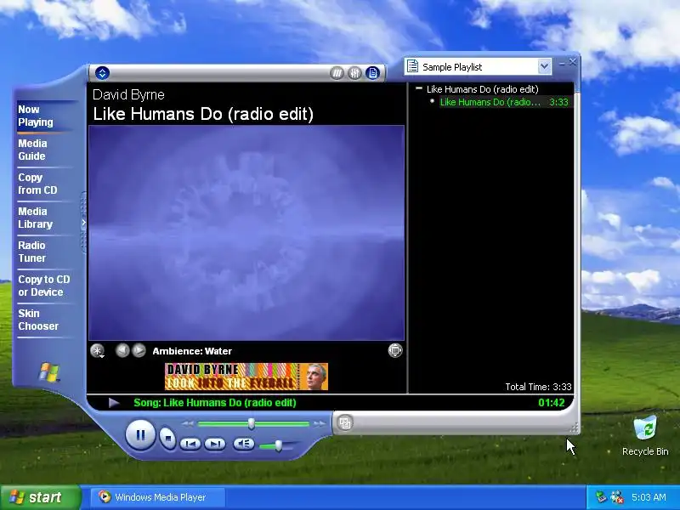Go to previous visualization
Viewport: 680px width, 510px height.
click(x=122, y=350)
